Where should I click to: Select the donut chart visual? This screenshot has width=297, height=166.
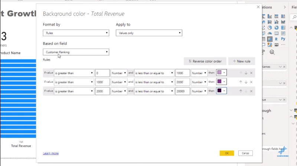pos(276,27)
